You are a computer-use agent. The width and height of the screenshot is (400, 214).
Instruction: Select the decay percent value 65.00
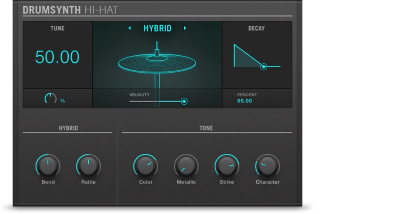coord(245,101)
